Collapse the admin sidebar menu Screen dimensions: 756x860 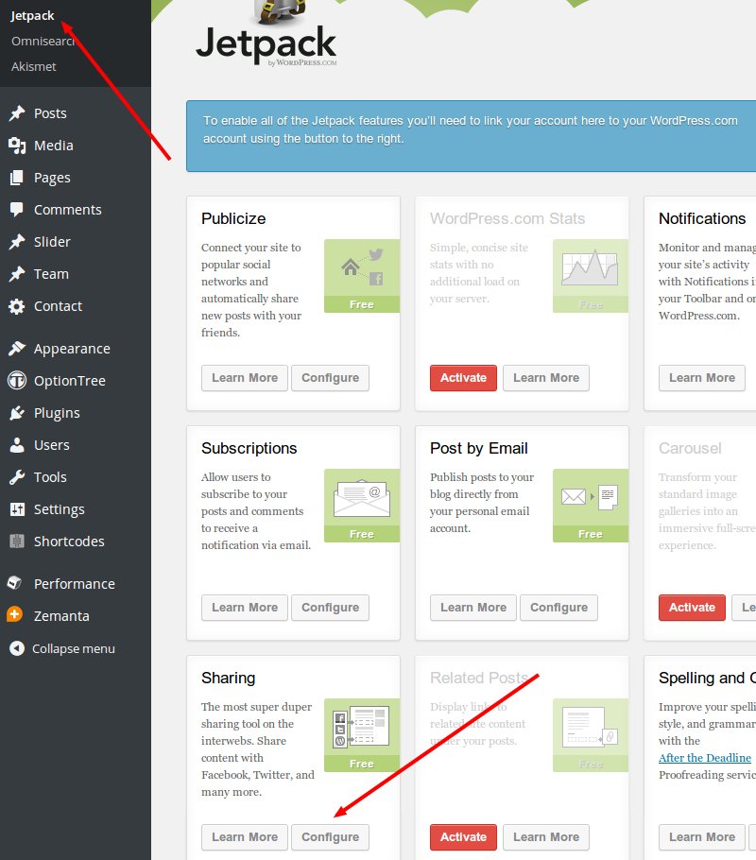tap(62, 648)
